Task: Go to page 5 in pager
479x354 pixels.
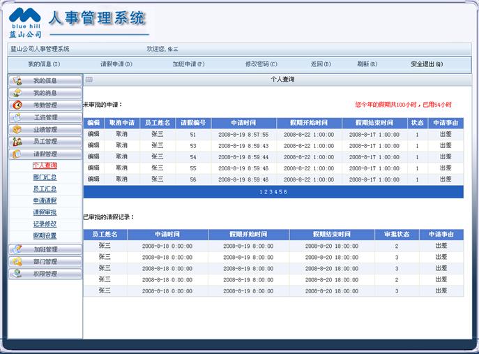Action: 280,192
